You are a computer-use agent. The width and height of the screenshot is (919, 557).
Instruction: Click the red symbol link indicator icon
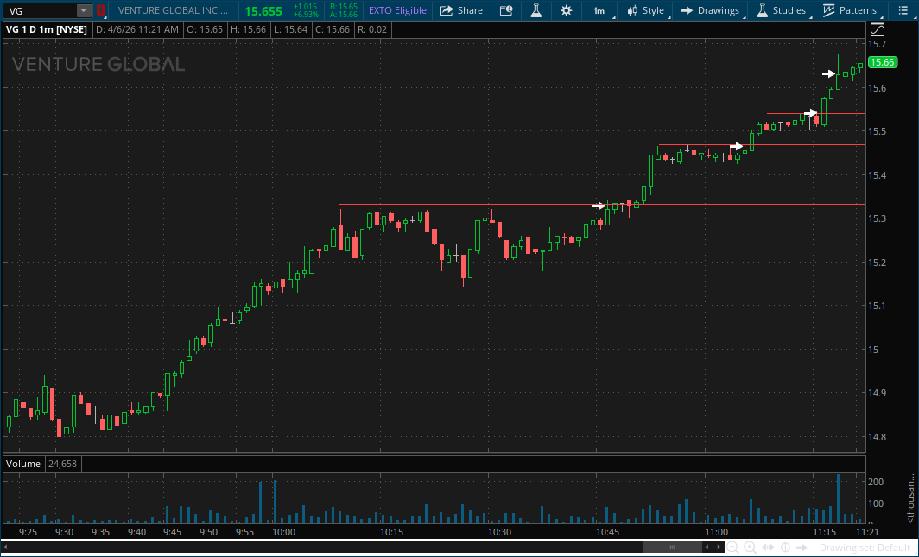101,10
